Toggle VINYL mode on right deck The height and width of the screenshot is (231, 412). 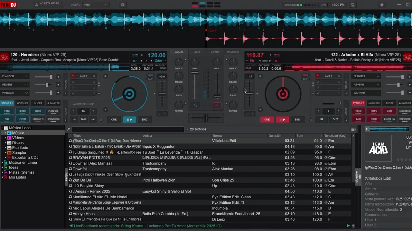[305, 75]
